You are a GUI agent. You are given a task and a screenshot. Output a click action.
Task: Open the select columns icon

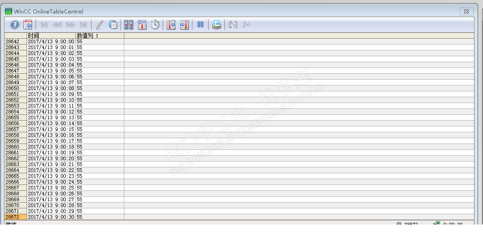coord(142,25)
